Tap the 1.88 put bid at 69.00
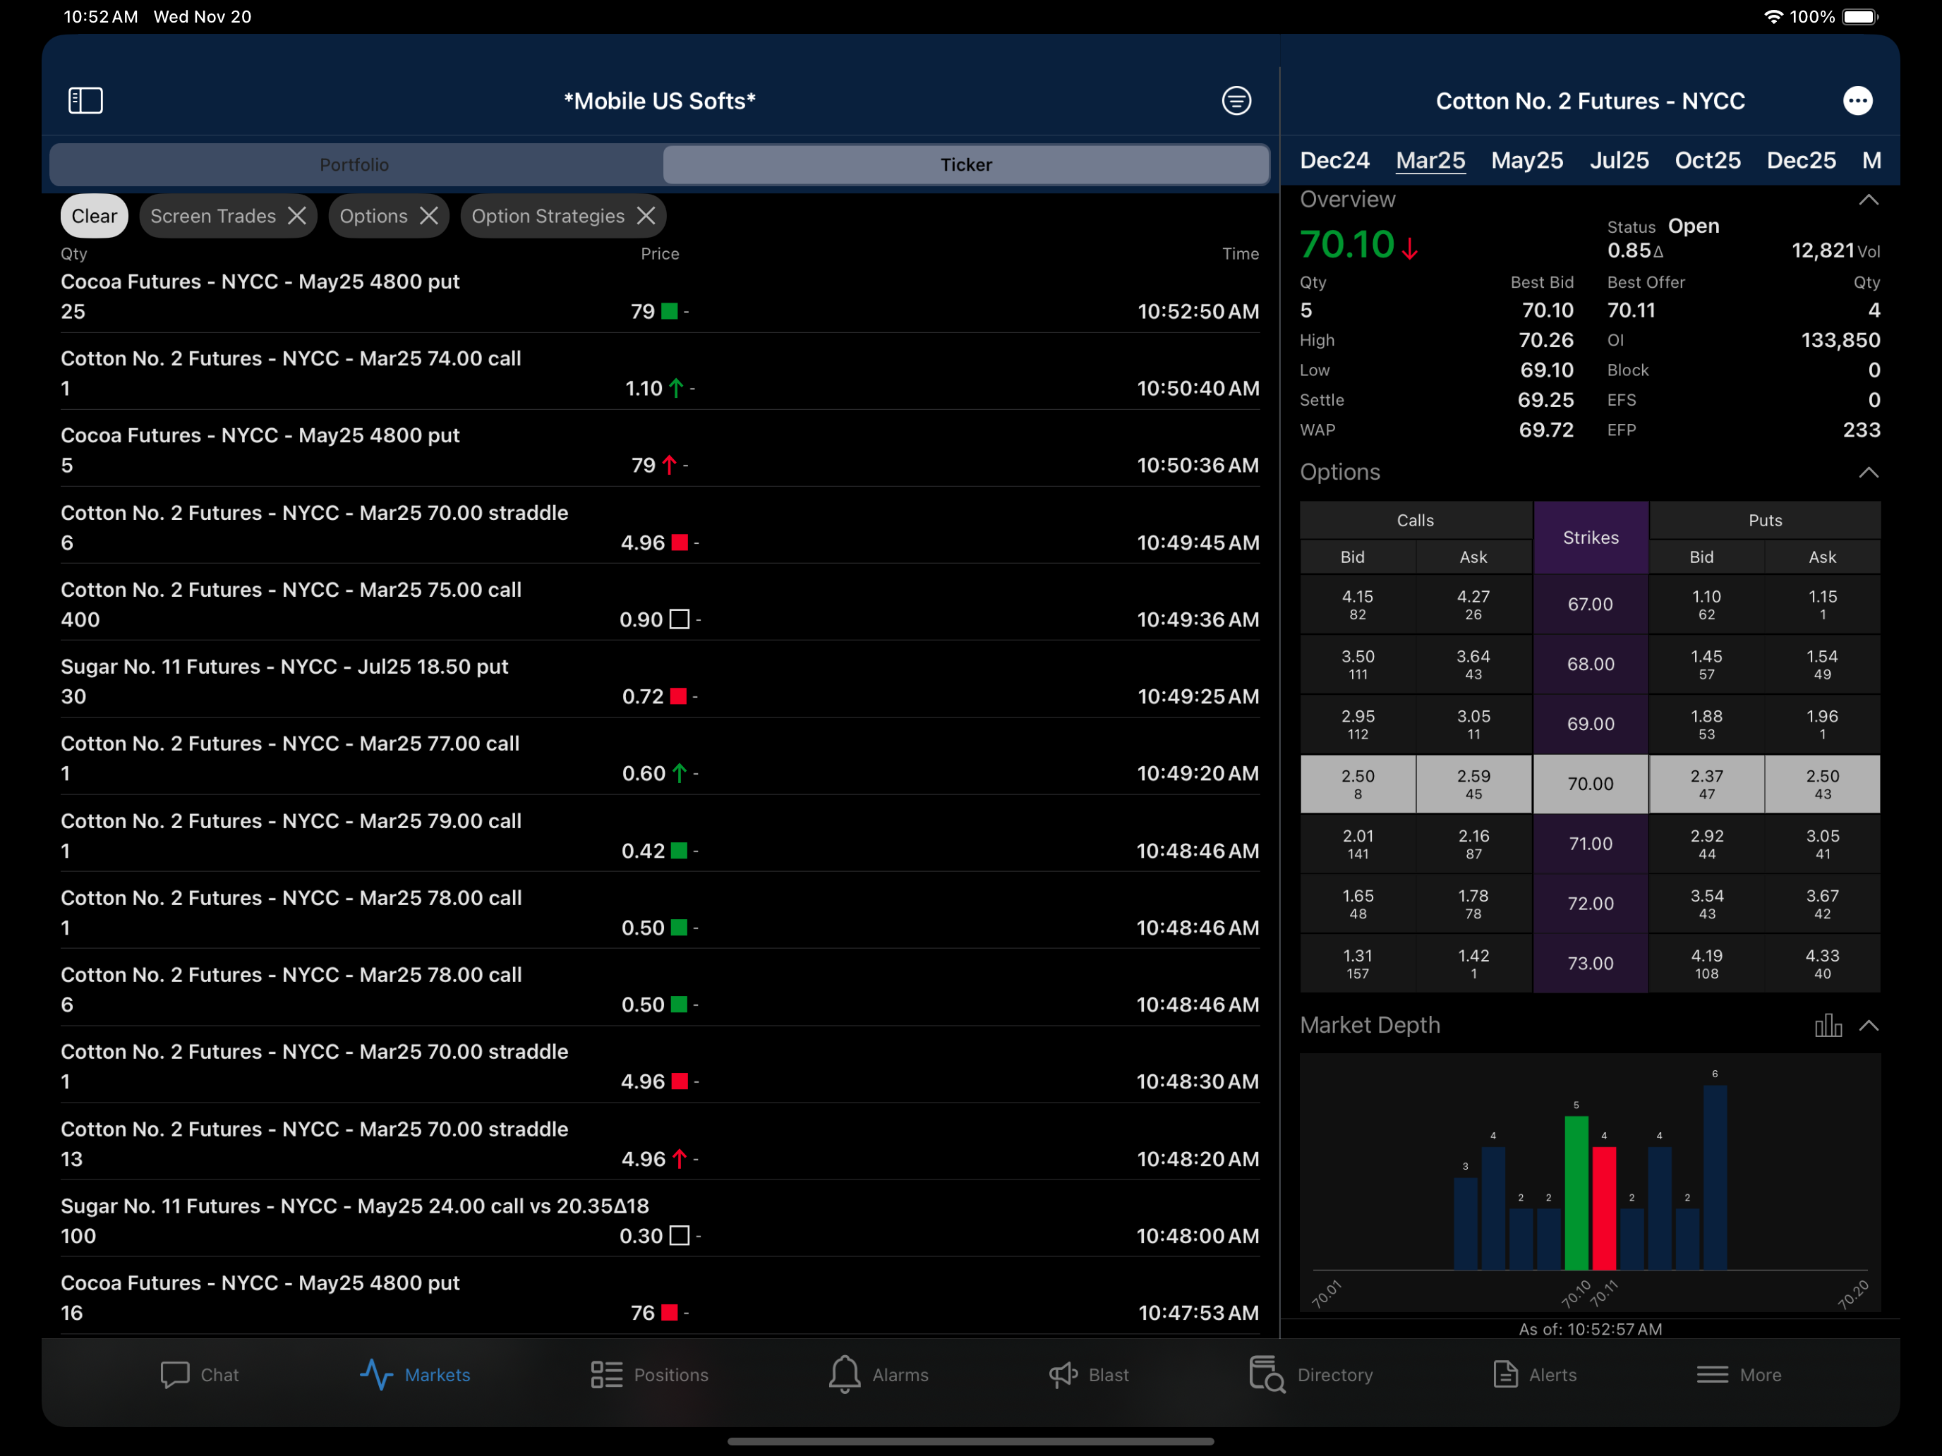Image resolution: width=1942 pixels, height=1456 pixels. tap(1706, 724)
